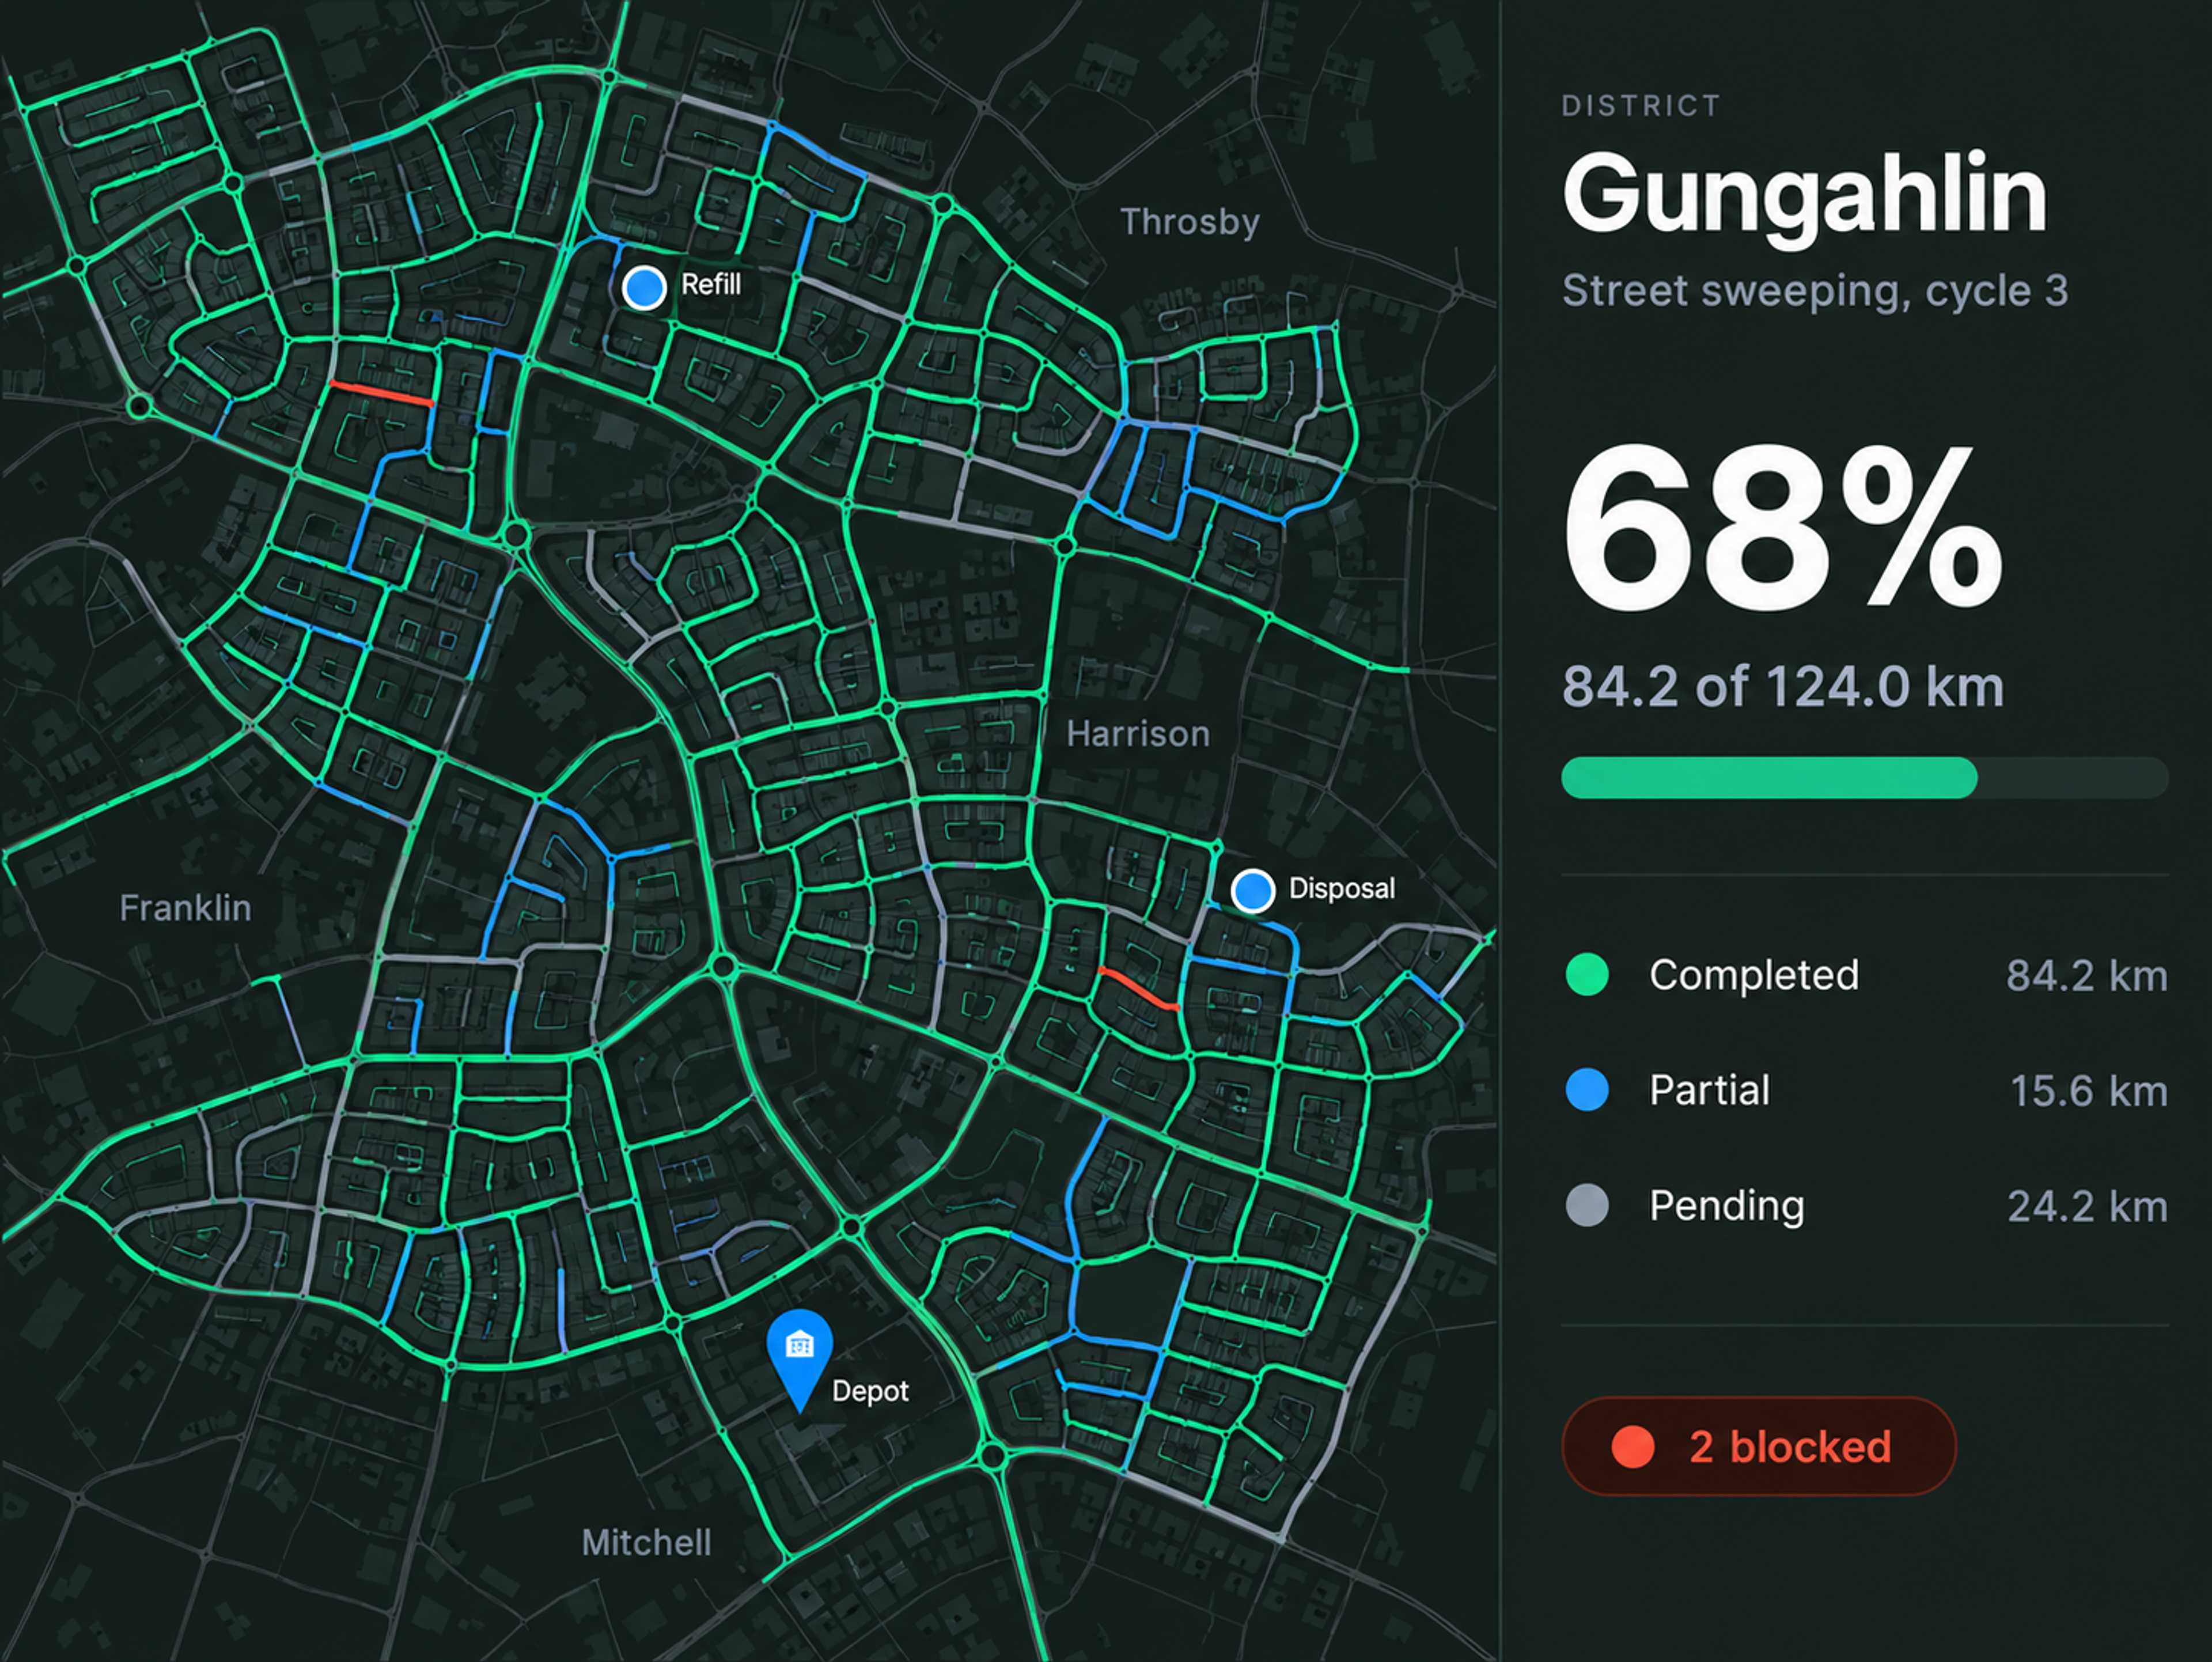Select the red blocked street near Refill
2212x1662 pixels.
point(381,393)
